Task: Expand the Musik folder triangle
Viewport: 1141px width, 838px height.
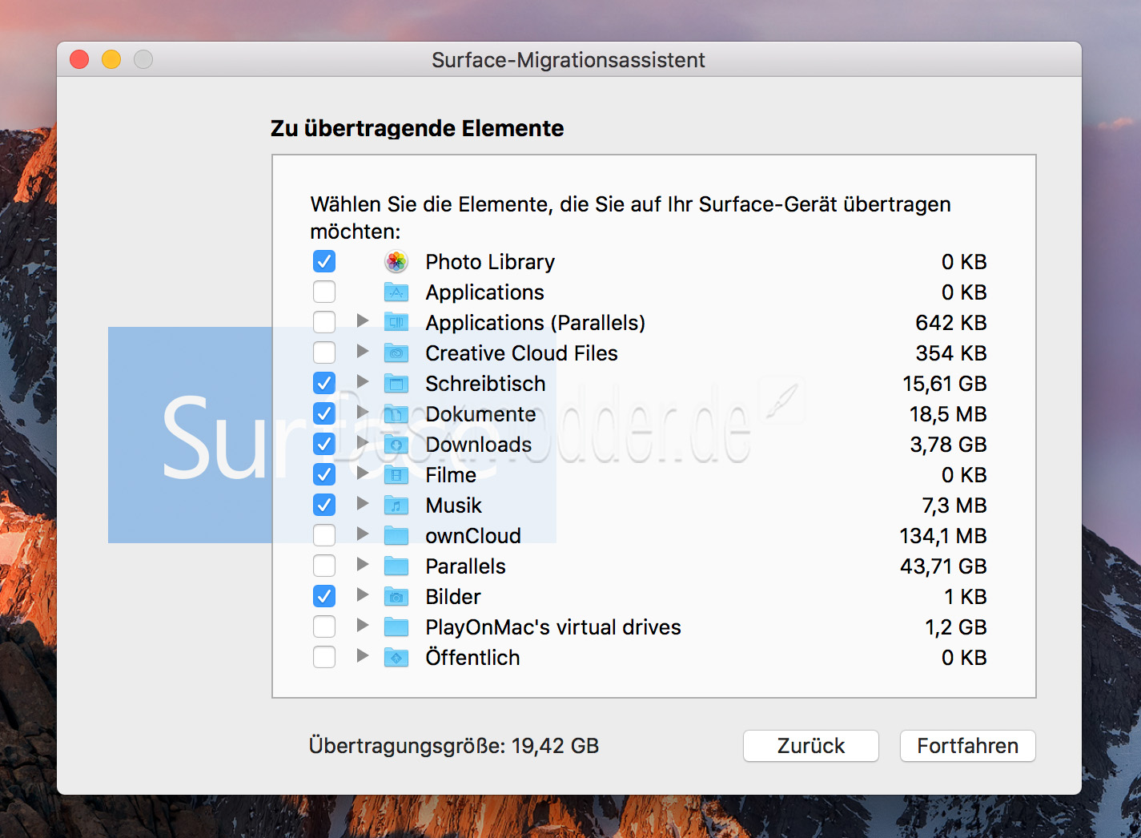Action: (x=363, y=503)
